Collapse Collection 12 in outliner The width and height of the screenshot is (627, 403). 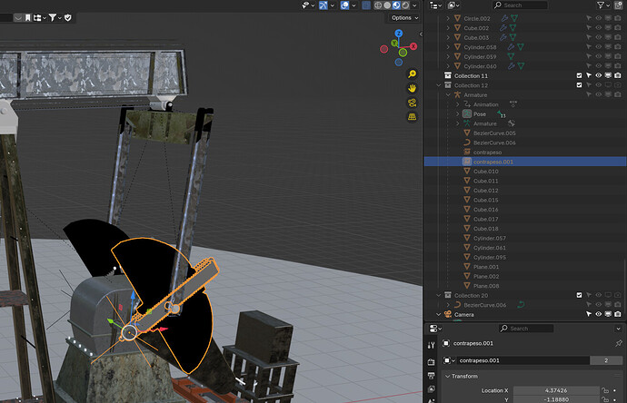(x=439, y=85)
